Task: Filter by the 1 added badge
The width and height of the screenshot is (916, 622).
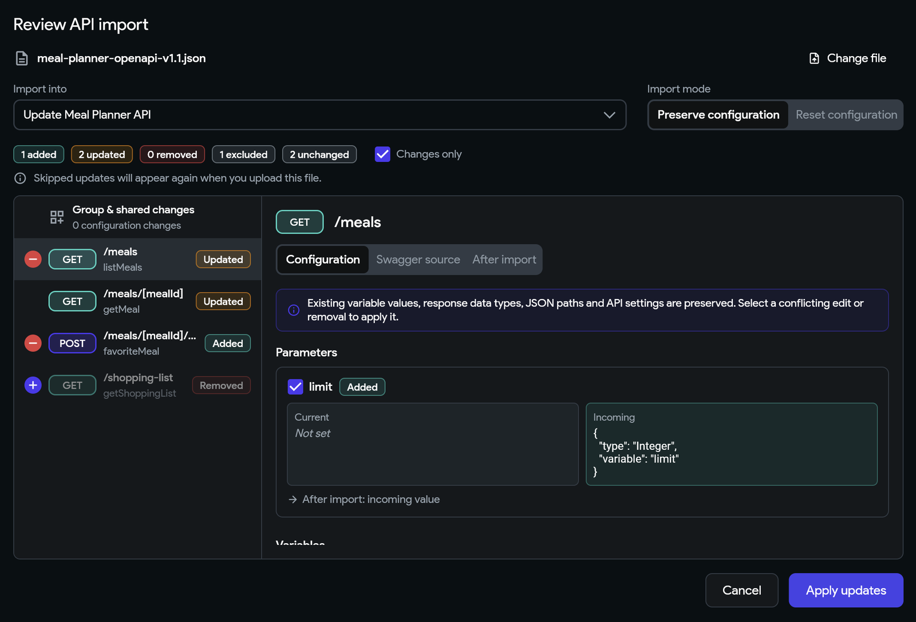Action: (x=39, y=154)
